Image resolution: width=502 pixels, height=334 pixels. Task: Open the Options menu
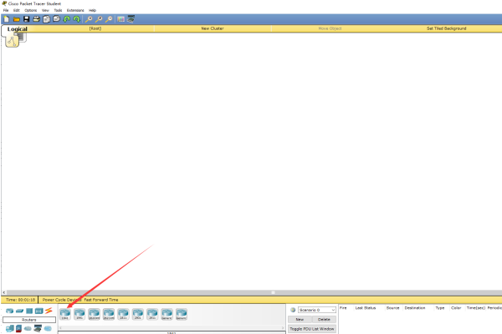pyautogui.click(x=31, y=10)
